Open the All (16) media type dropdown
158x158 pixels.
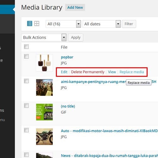(63, 24)
